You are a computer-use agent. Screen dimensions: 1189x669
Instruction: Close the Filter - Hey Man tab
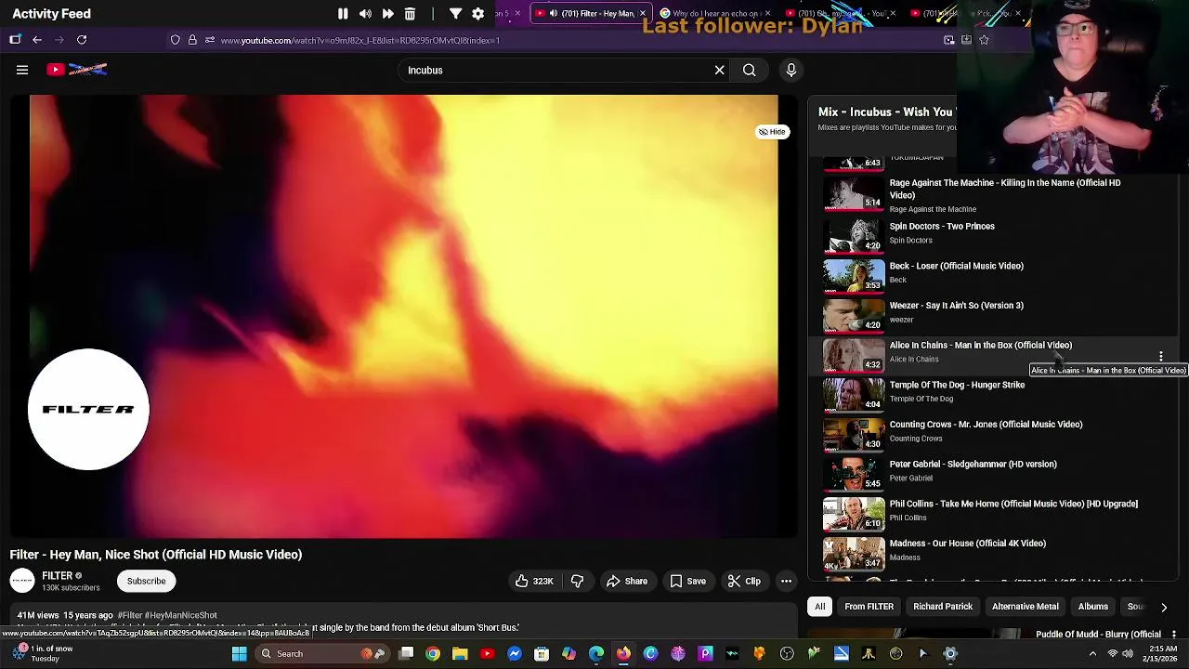(x=642, y=14)
